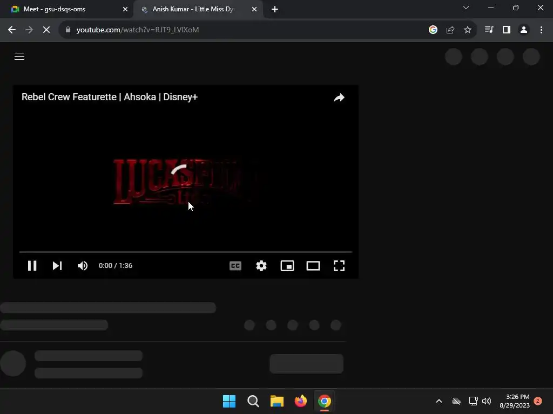
Task: Open the system volume control in the tray
Action: tap(487, 401)
